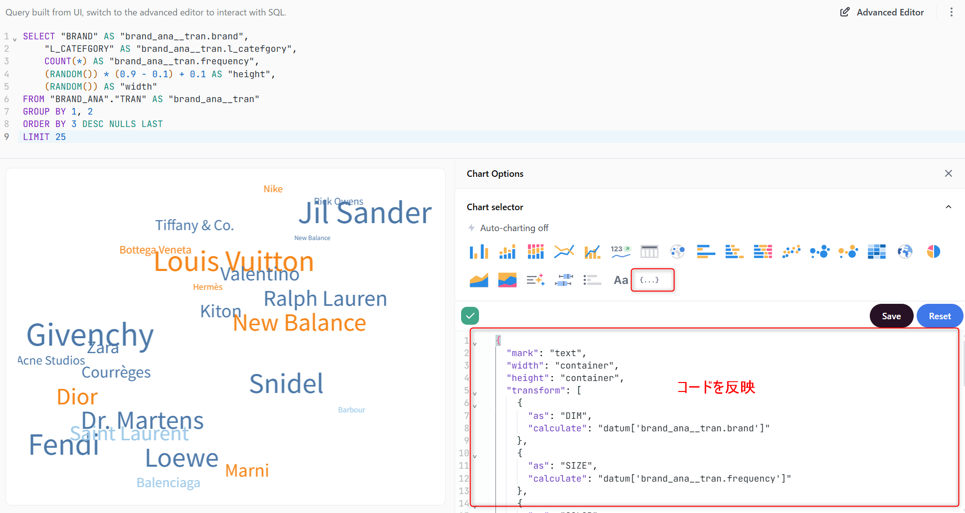Select the pie chart type

(x=934, y=252)
